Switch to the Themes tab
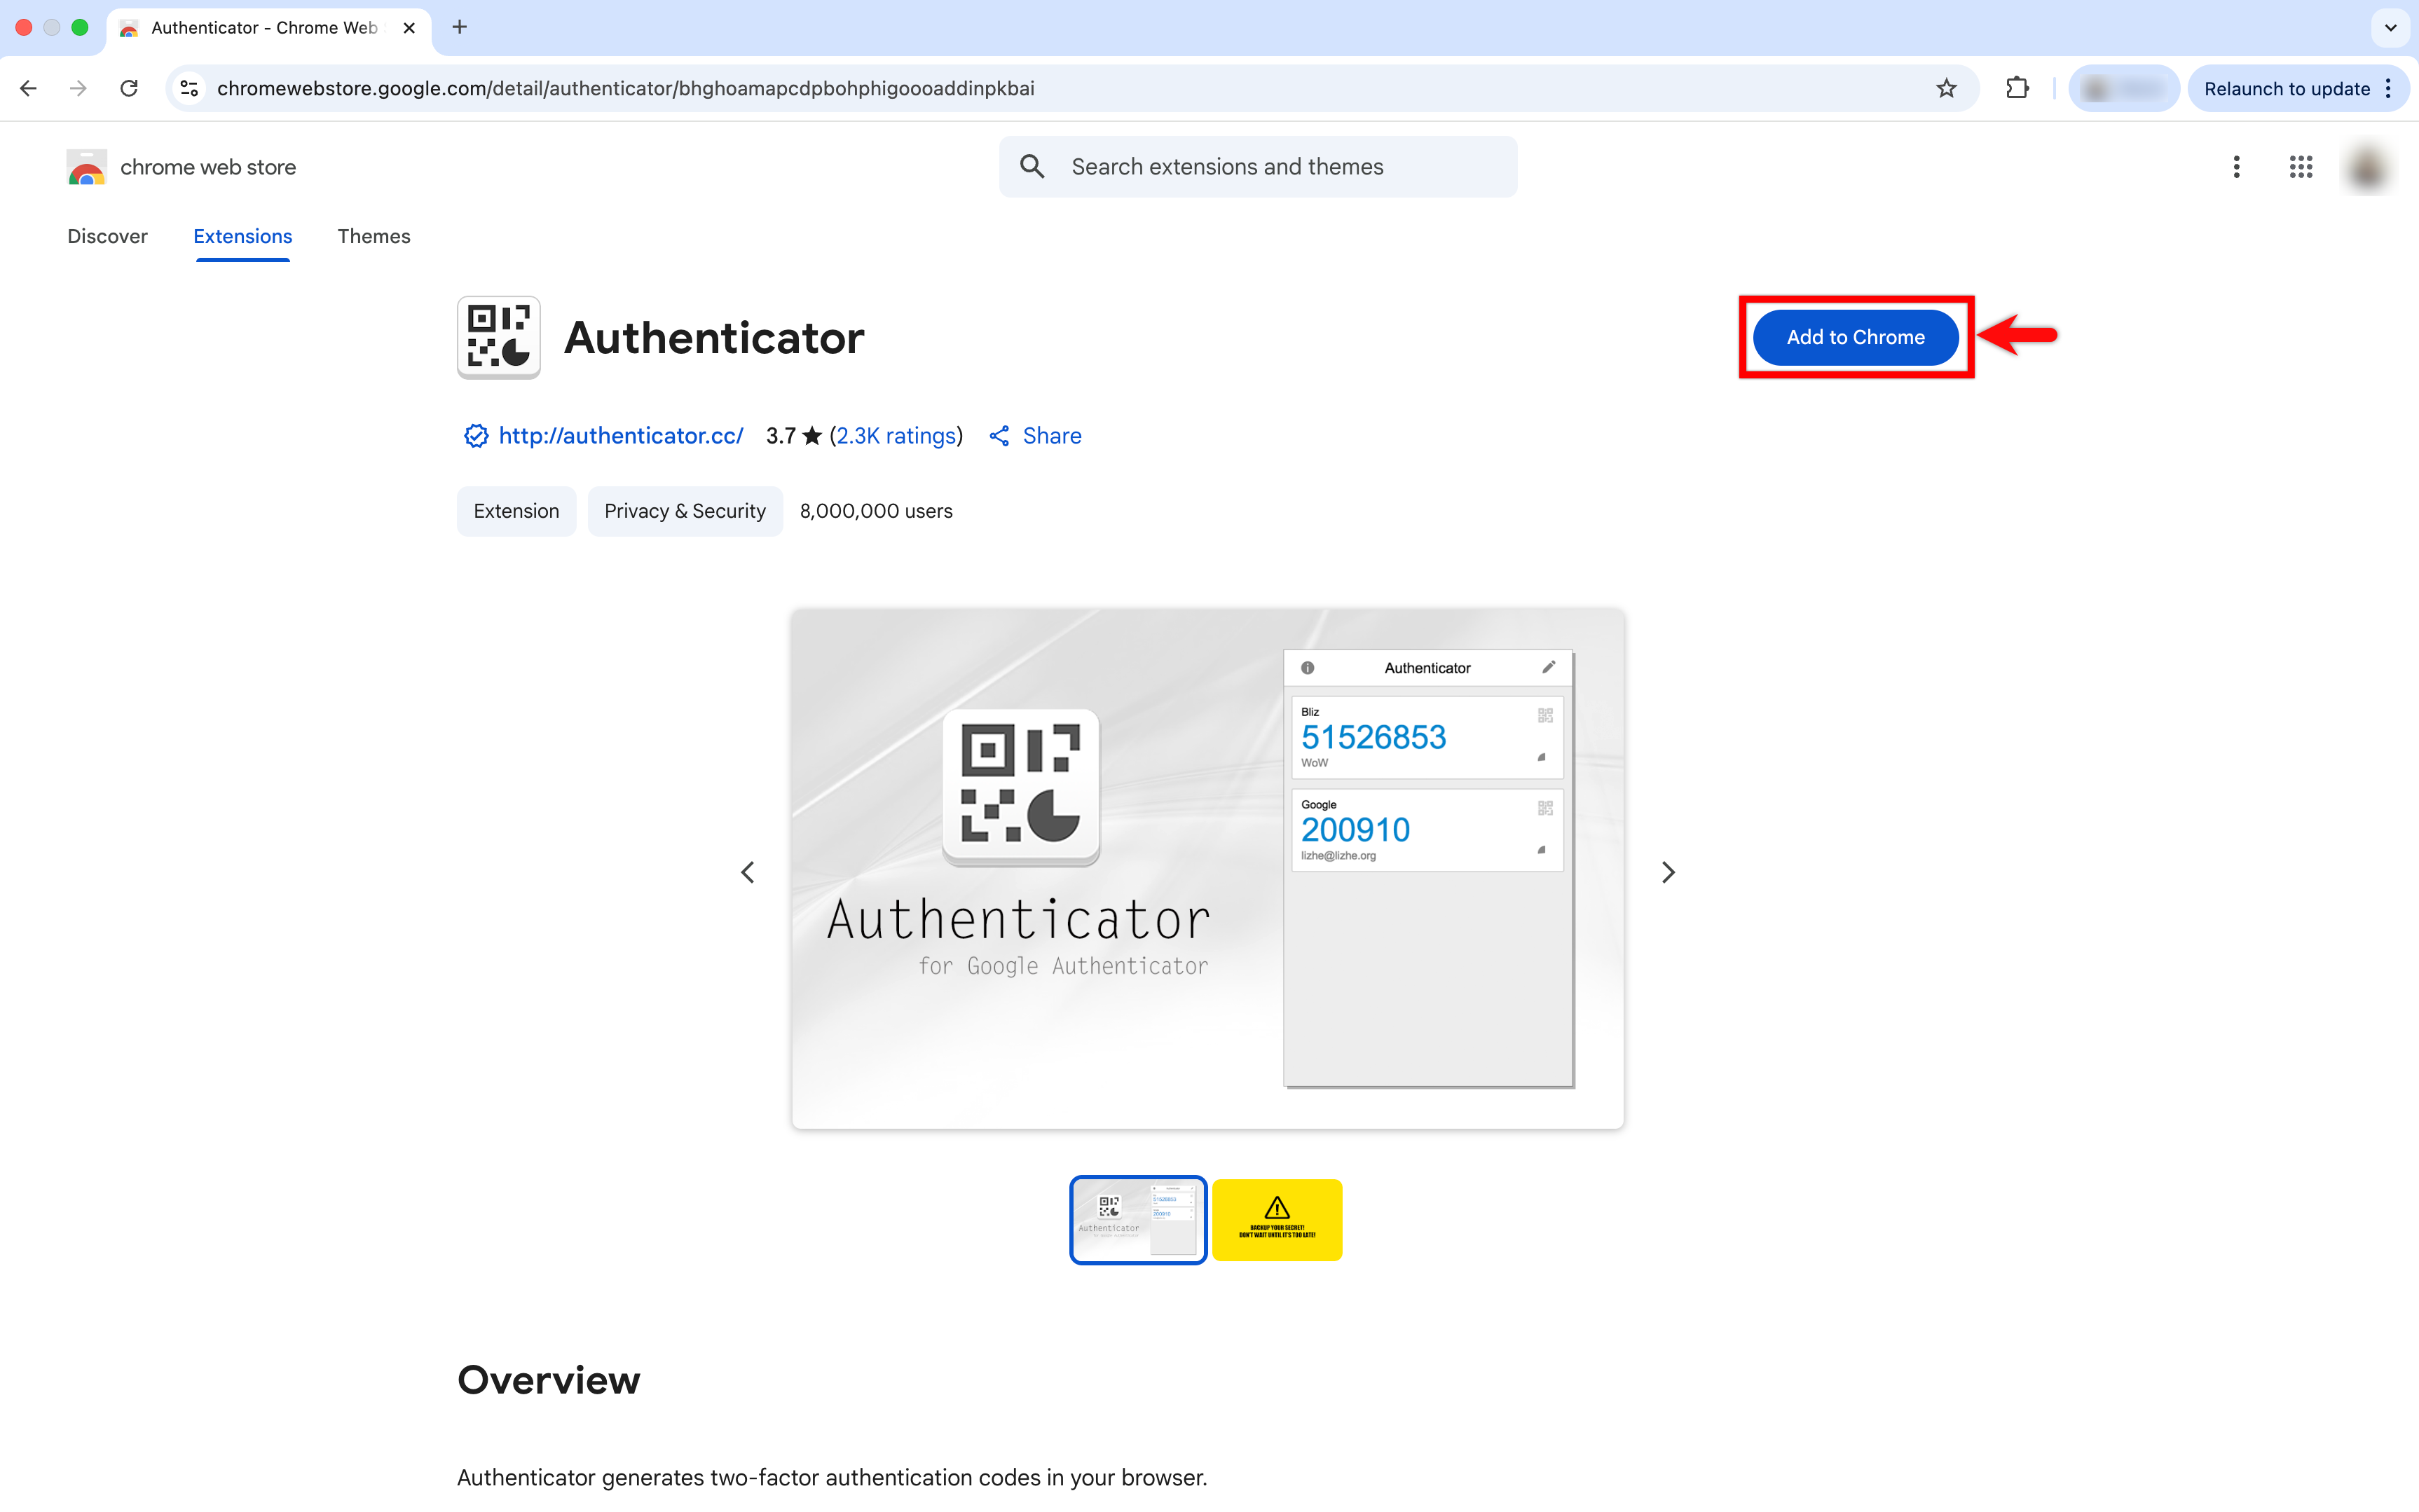The image size is (2419, 1512). click(x=374, y=236)
